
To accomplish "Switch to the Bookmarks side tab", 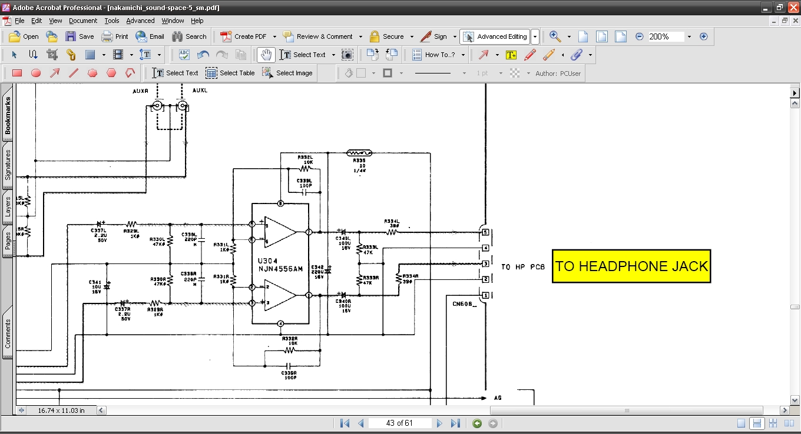I will (8, 115).
